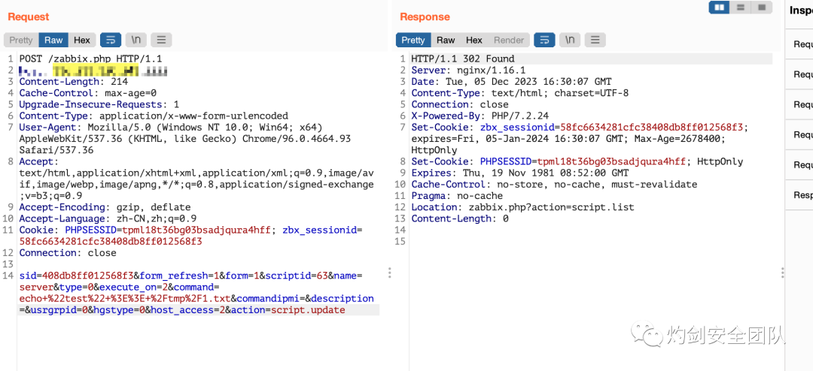Click Accept-Encoding: gzip, deflate header
The height and width of the screenshot is (371, 813).
coord(105,207)
